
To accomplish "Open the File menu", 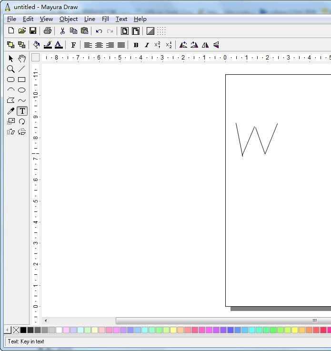I will coord(11,19).
